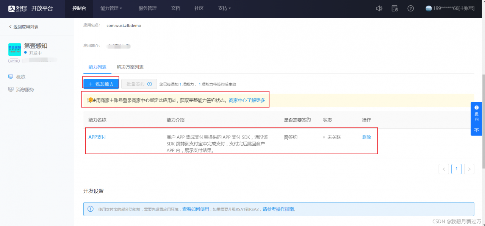485x226 pixels.
Task: Select page 1 in pagination
Action: click(457, 169)
